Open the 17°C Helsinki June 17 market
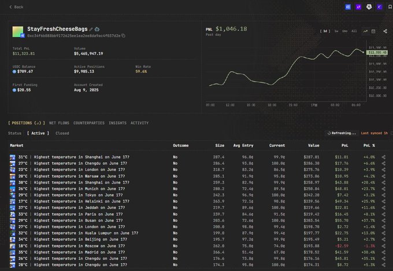The image size is (393, 271). pos(74,201)
